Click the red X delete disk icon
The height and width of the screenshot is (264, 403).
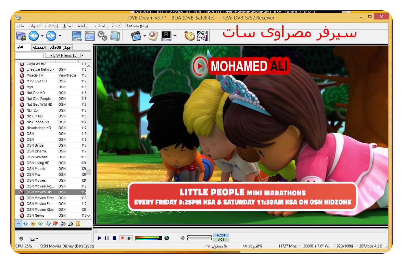(x=153, y=36)
